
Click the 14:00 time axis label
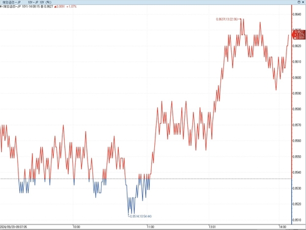click(283, 227)
